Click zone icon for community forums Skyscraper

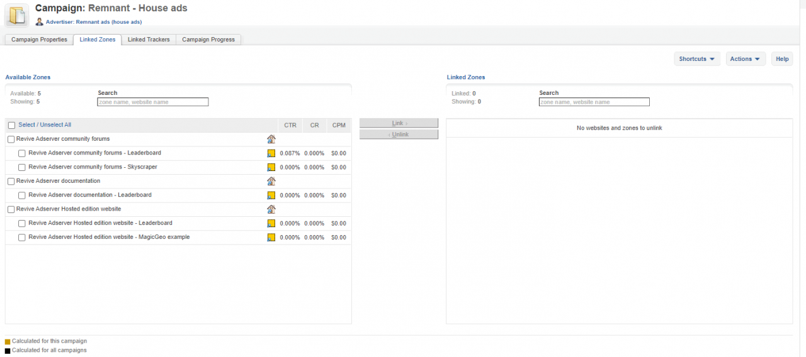(271, 167)
